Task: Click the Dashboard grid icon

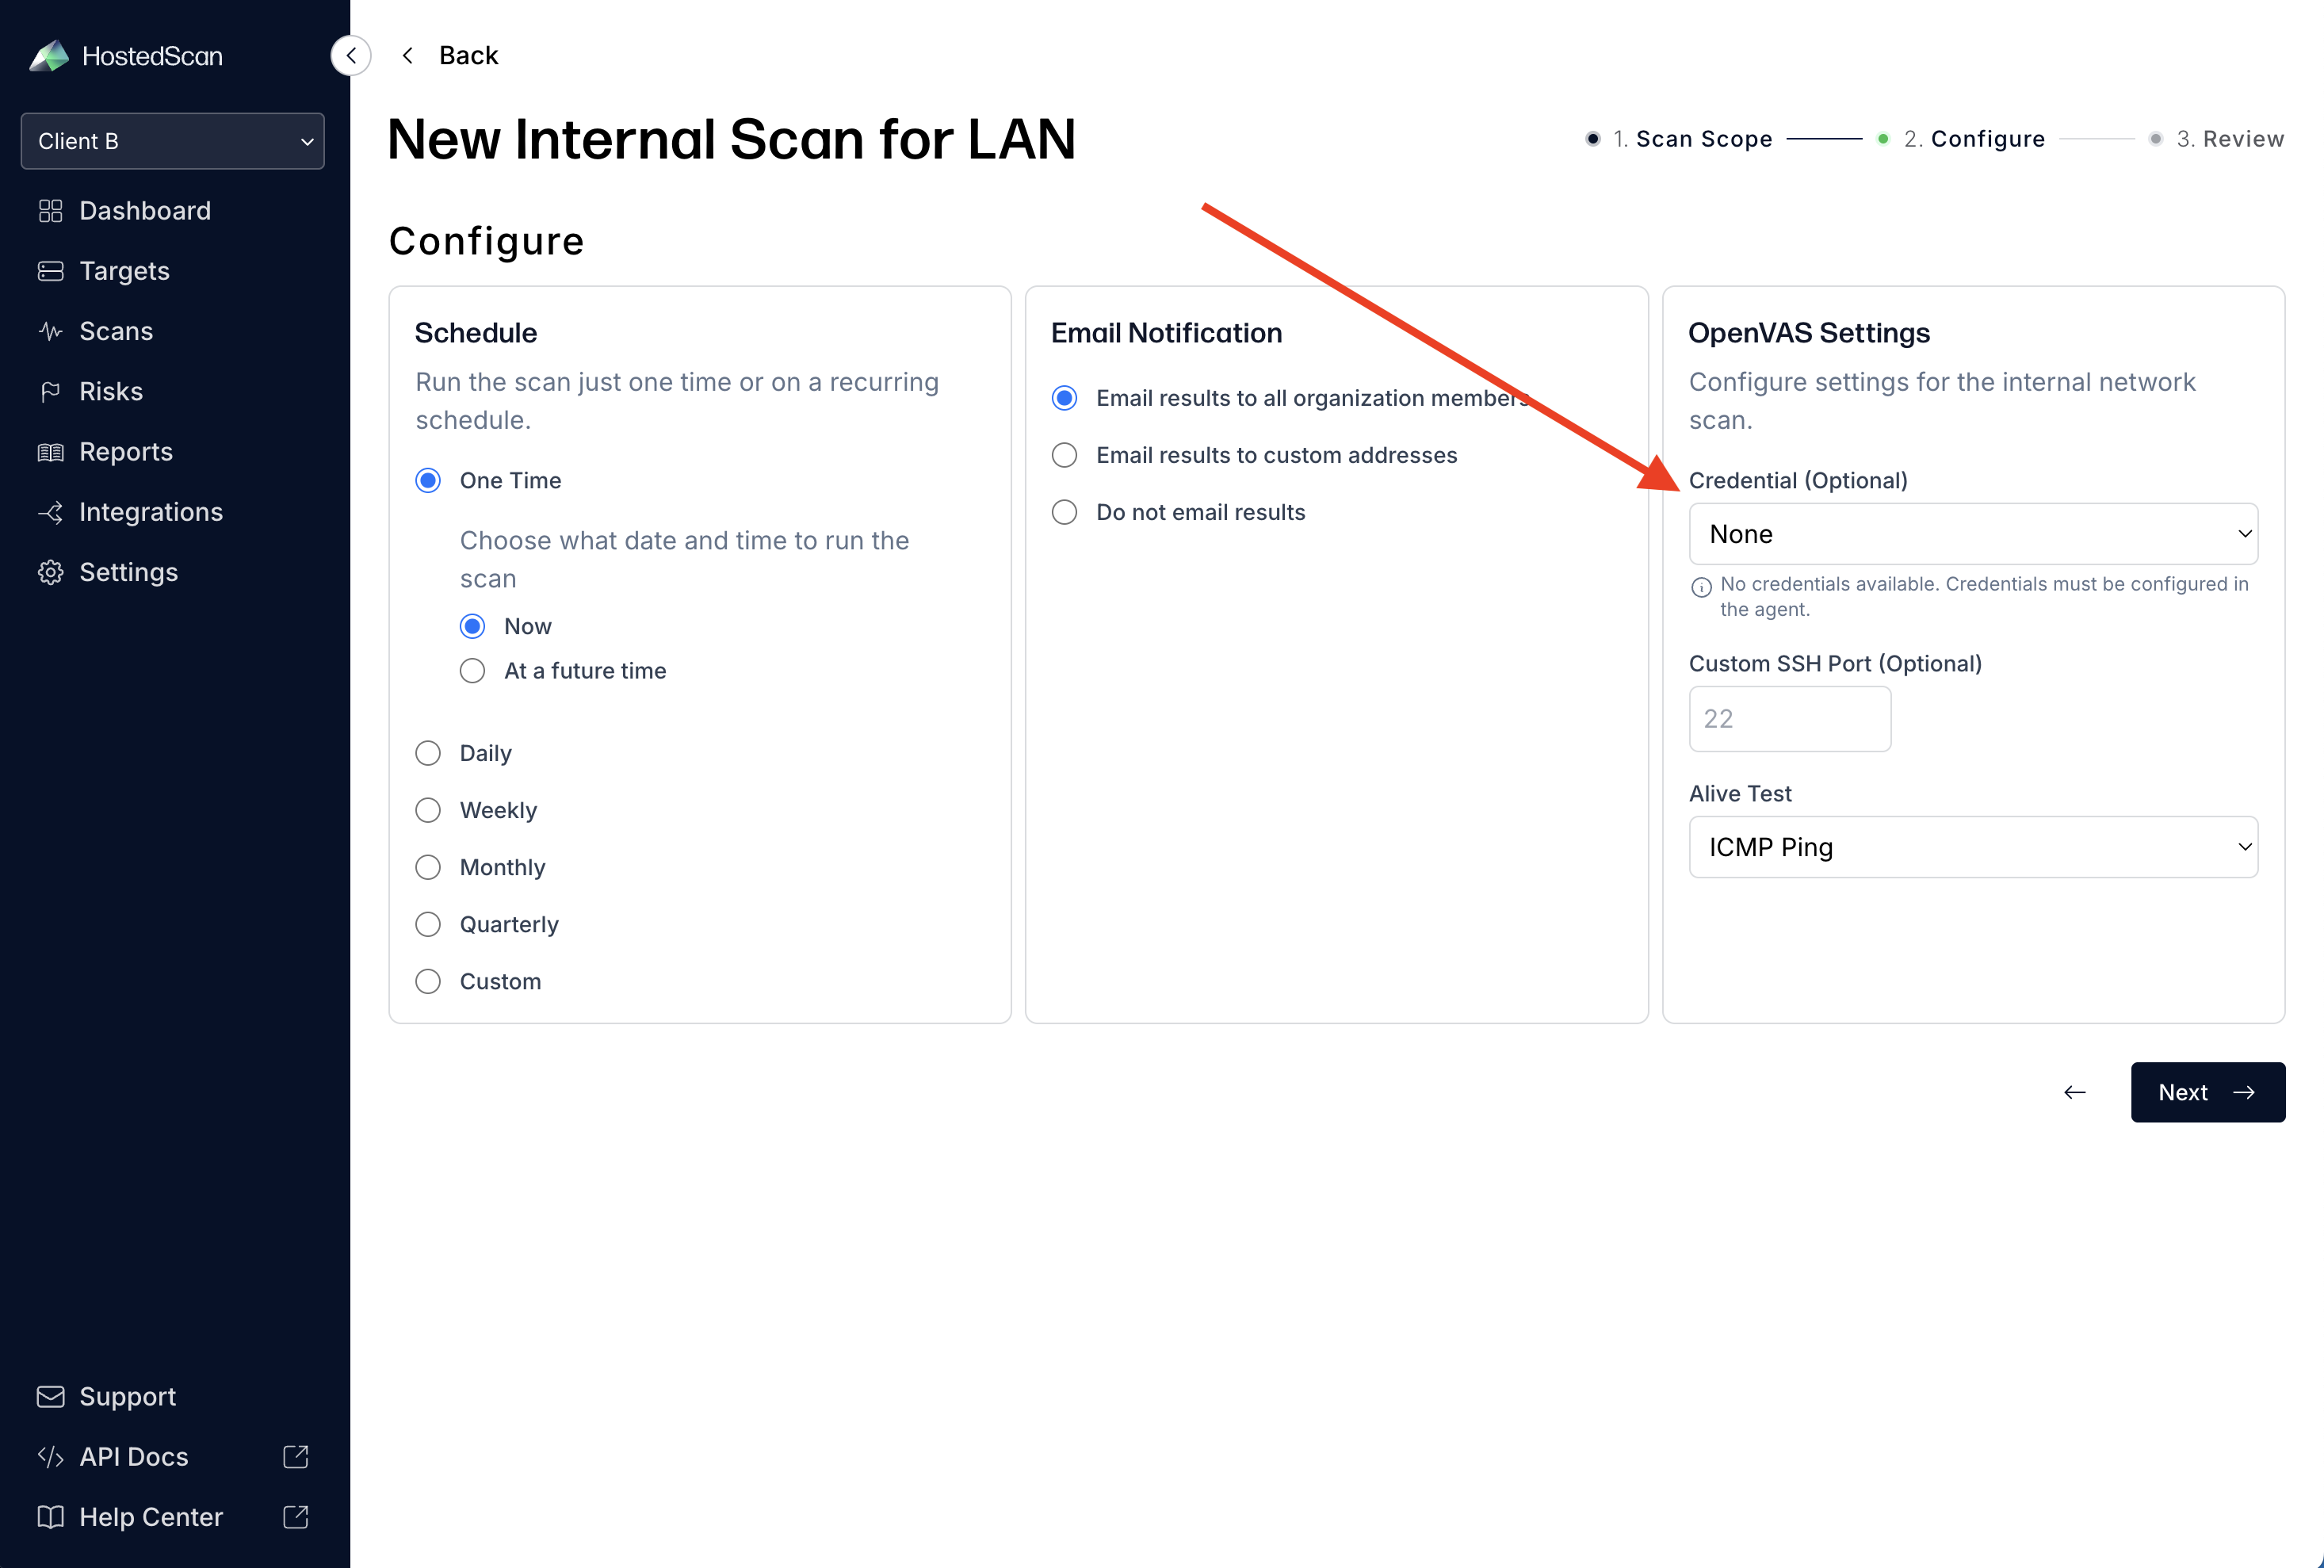Action: [50, 211]
